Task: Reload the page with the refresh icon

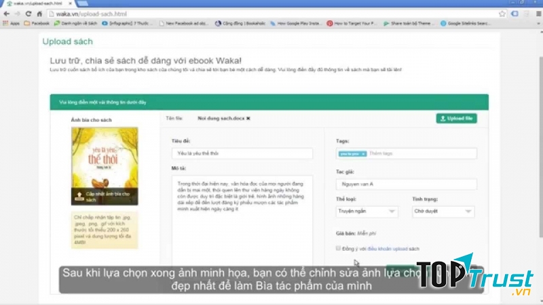Action: 28,13
